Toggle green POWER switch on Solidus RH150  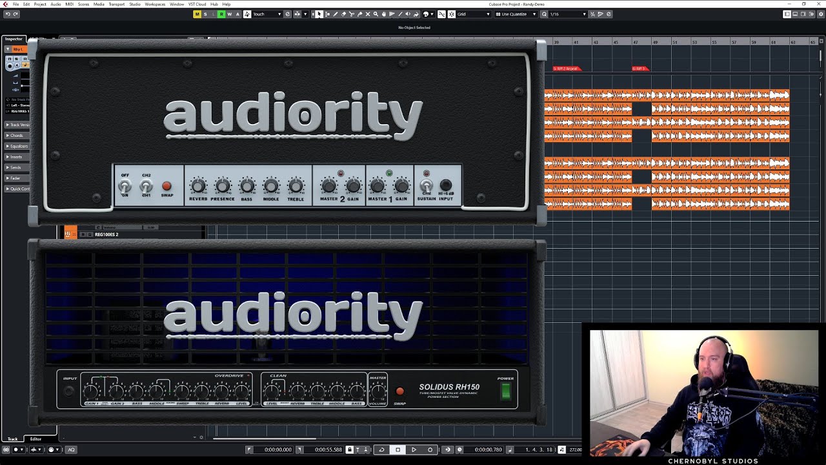(x=506, y=391)
